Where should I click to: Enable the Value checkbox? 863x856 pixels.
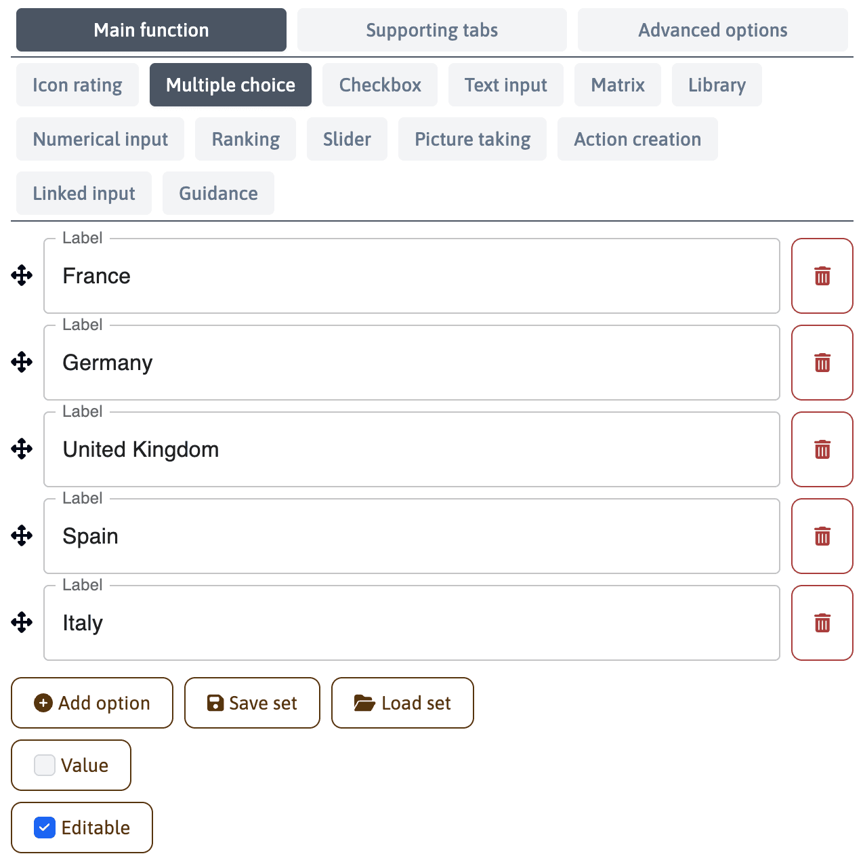pos(44,765)
